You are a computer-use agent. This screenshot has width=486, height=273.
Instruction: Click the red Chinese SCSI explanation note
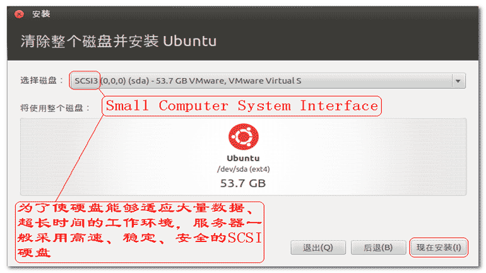(139, 231)
